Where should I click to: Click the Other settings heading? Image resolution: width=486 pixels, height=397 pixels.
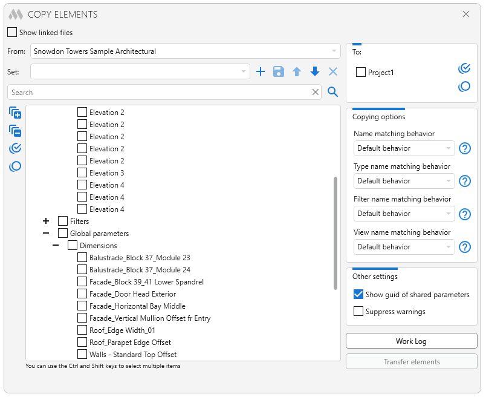pyautogui.click(x=375, y=276)
